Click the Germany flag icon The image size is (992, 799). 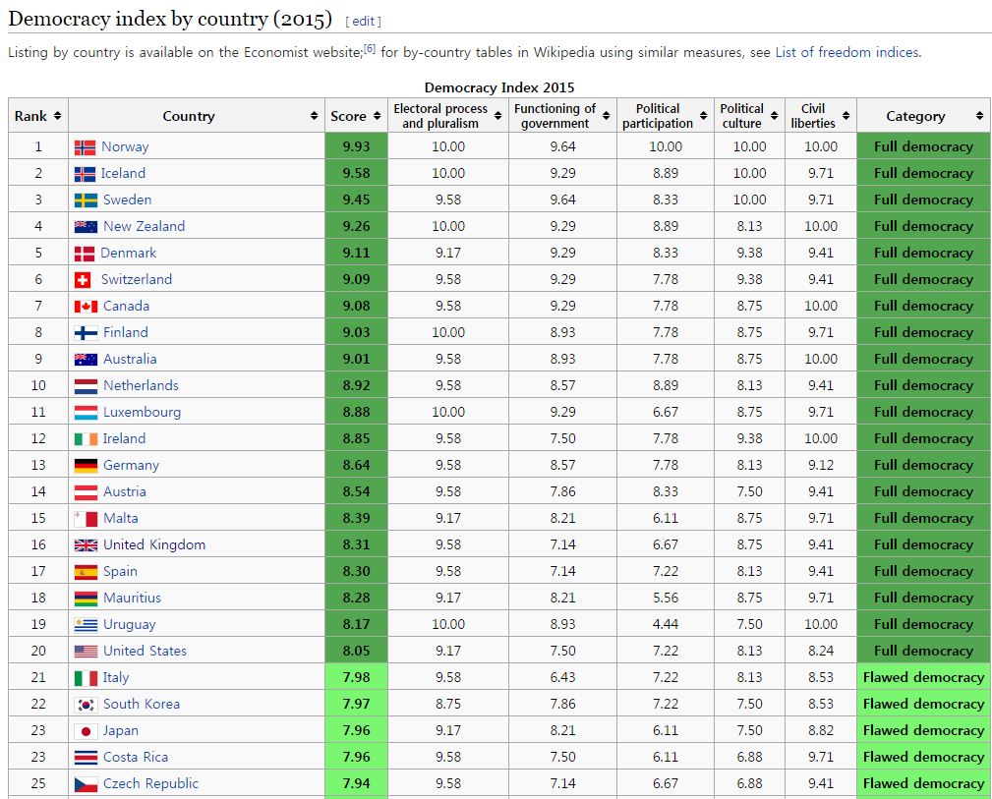click(86, 466)
